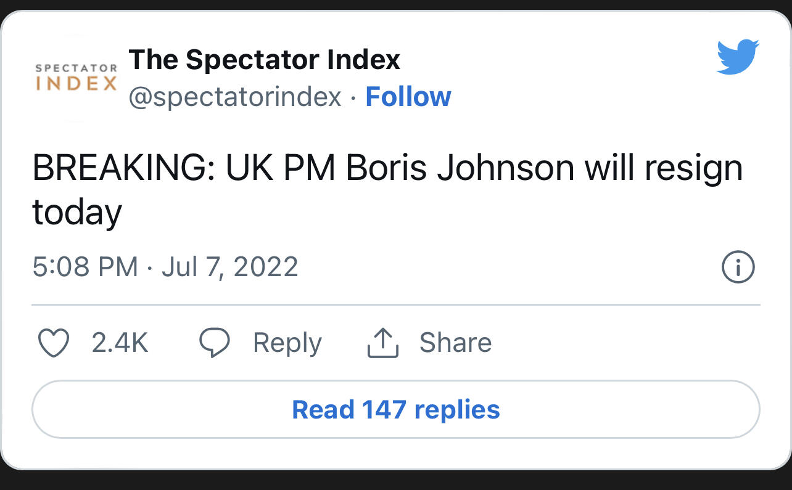Click the Twitter bird logo

coord(738,57)
